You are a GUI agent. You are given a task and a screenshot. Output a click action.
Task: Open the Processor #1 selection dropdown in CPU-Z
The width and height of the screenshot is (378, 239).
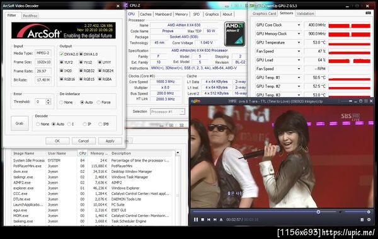point(168,112)
